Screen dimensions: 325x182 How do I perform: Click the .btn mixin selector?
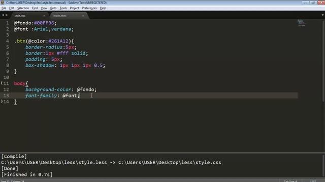20,41
